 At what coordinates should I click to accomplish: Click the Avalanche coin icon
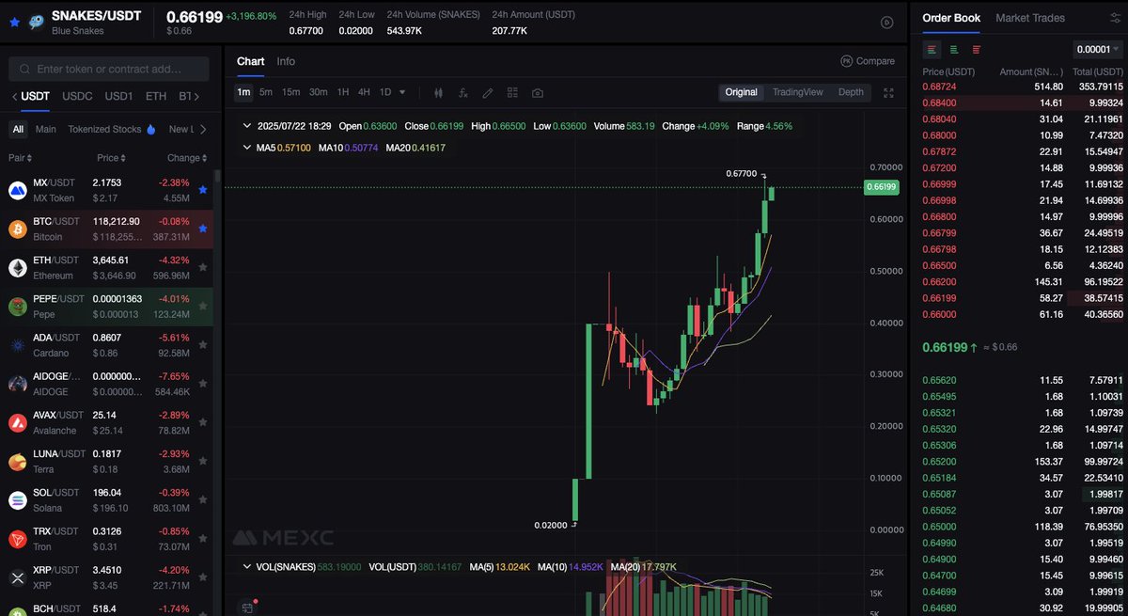coord(17,423)
